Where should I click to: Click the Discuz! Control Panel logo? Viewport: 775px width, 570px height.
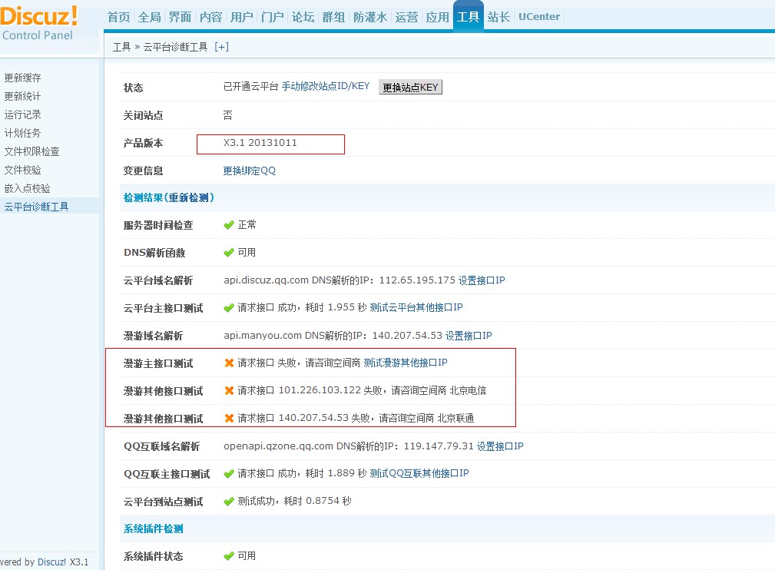coord(40,23)
